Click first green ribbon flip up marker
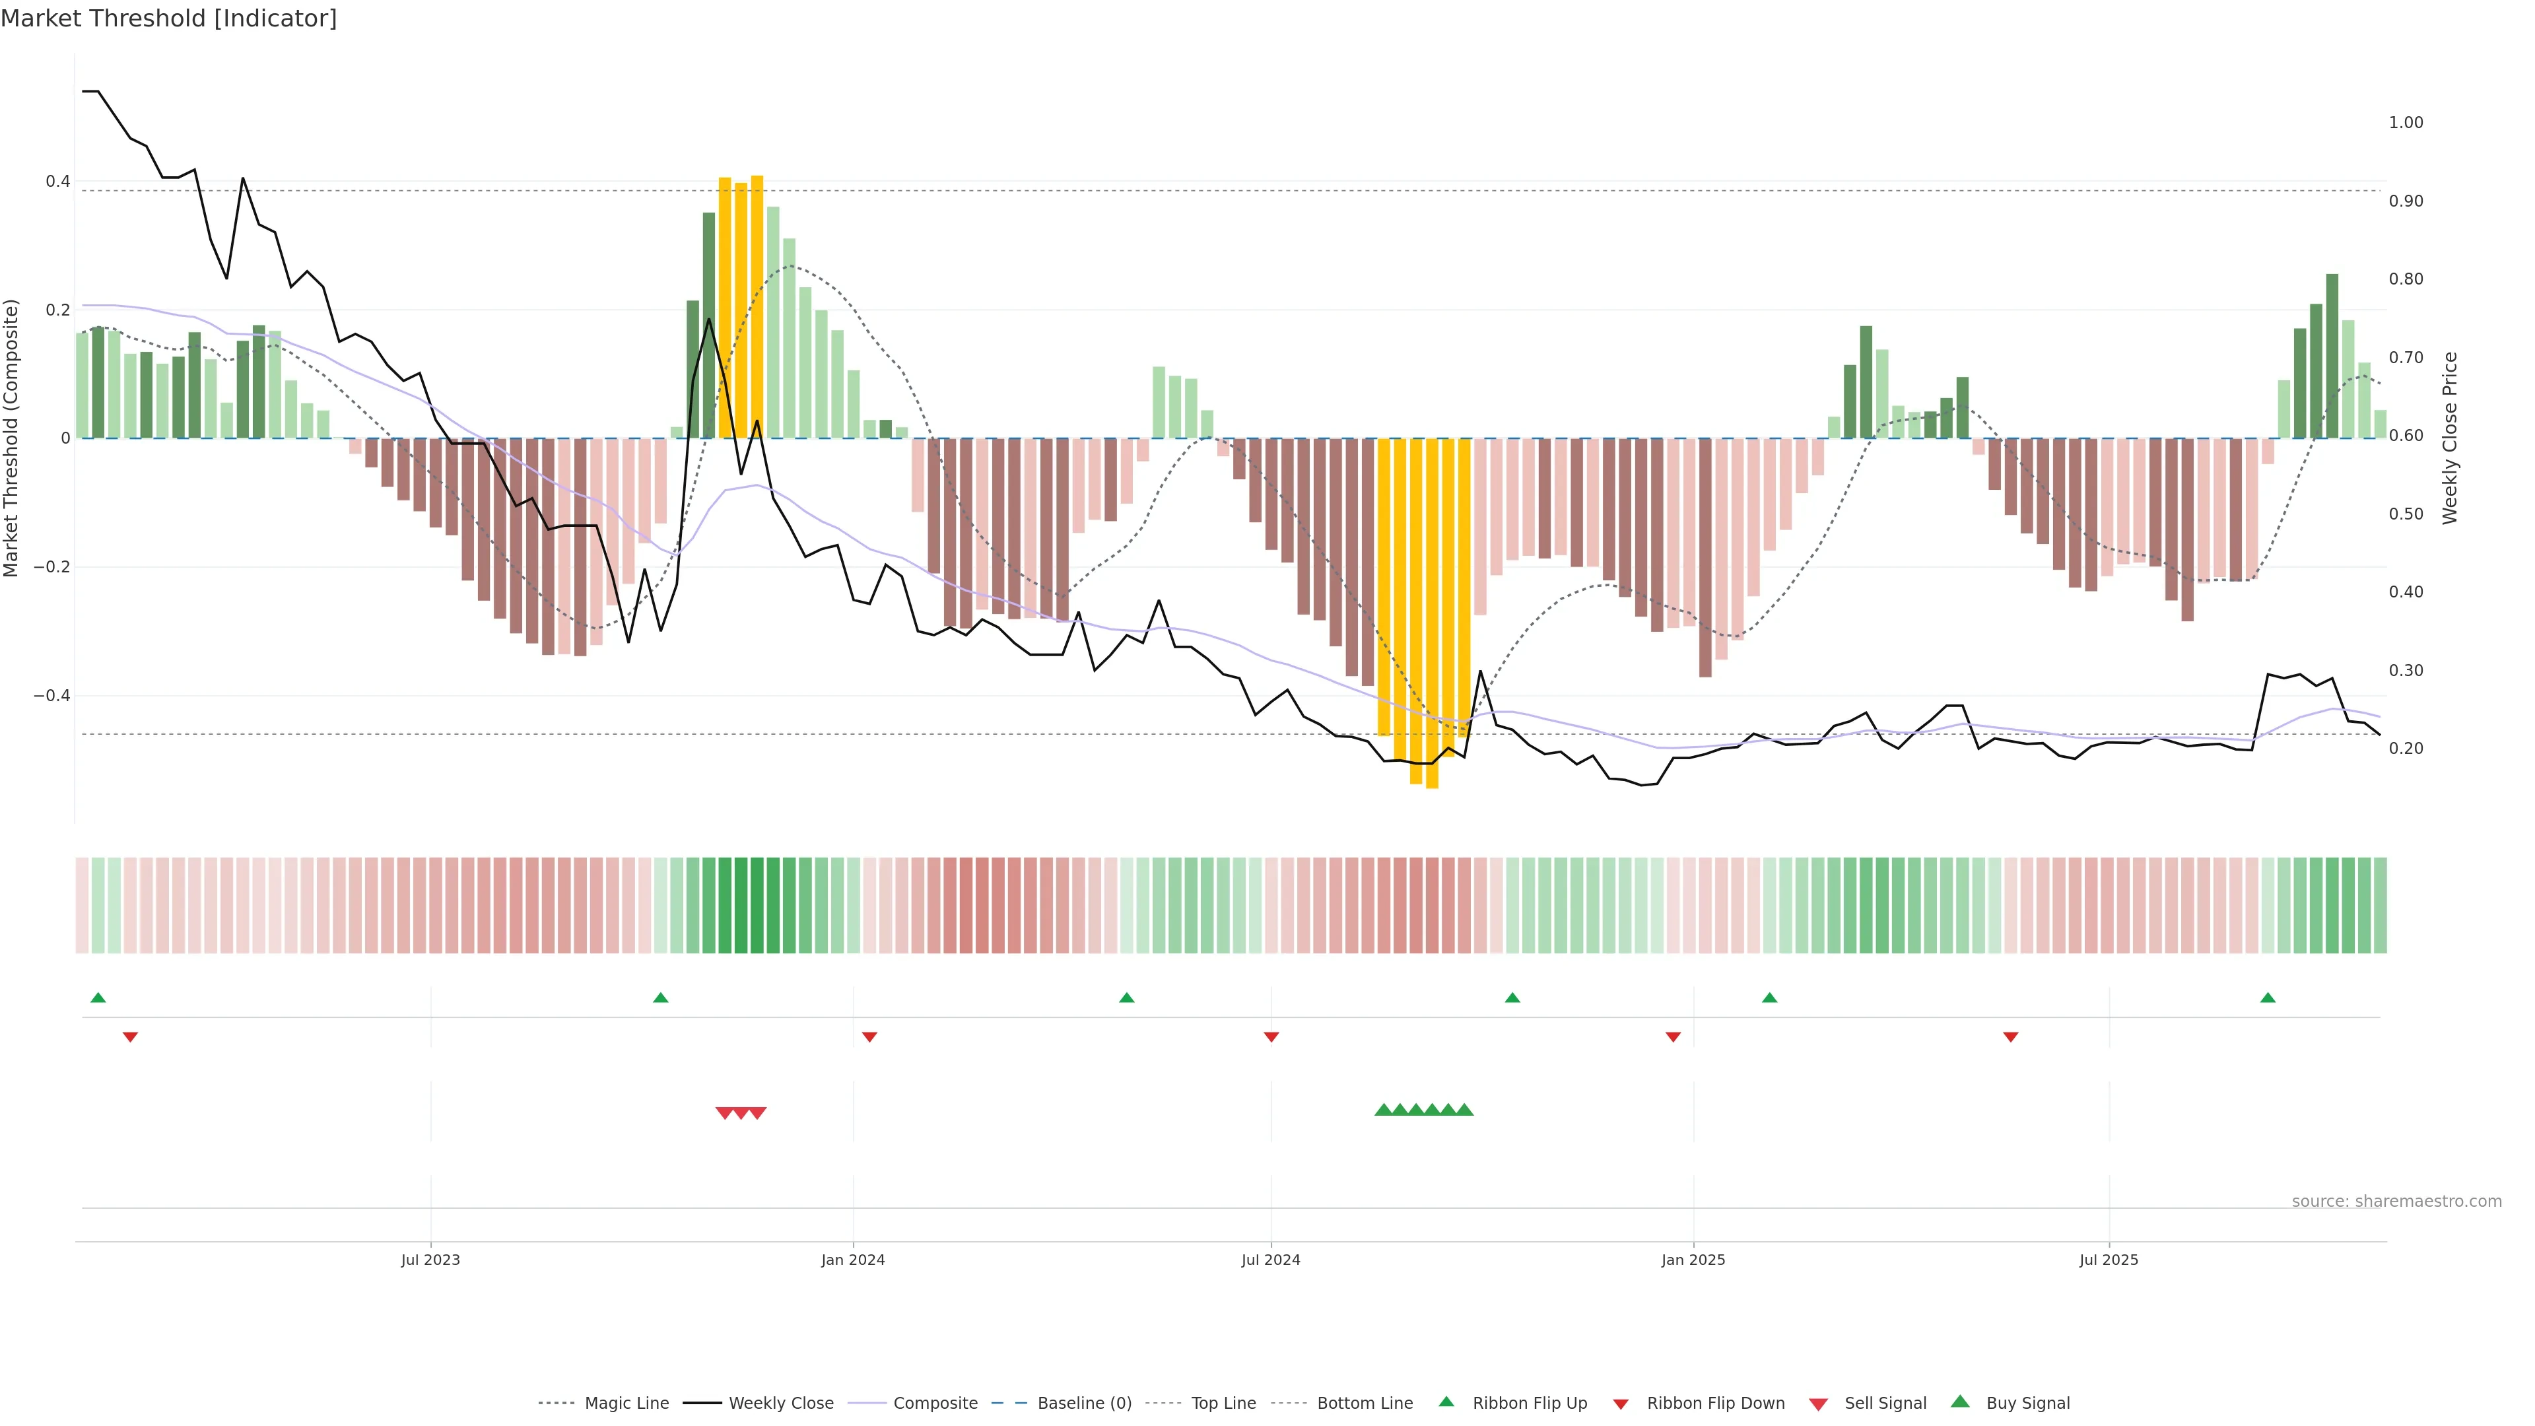 98,998
